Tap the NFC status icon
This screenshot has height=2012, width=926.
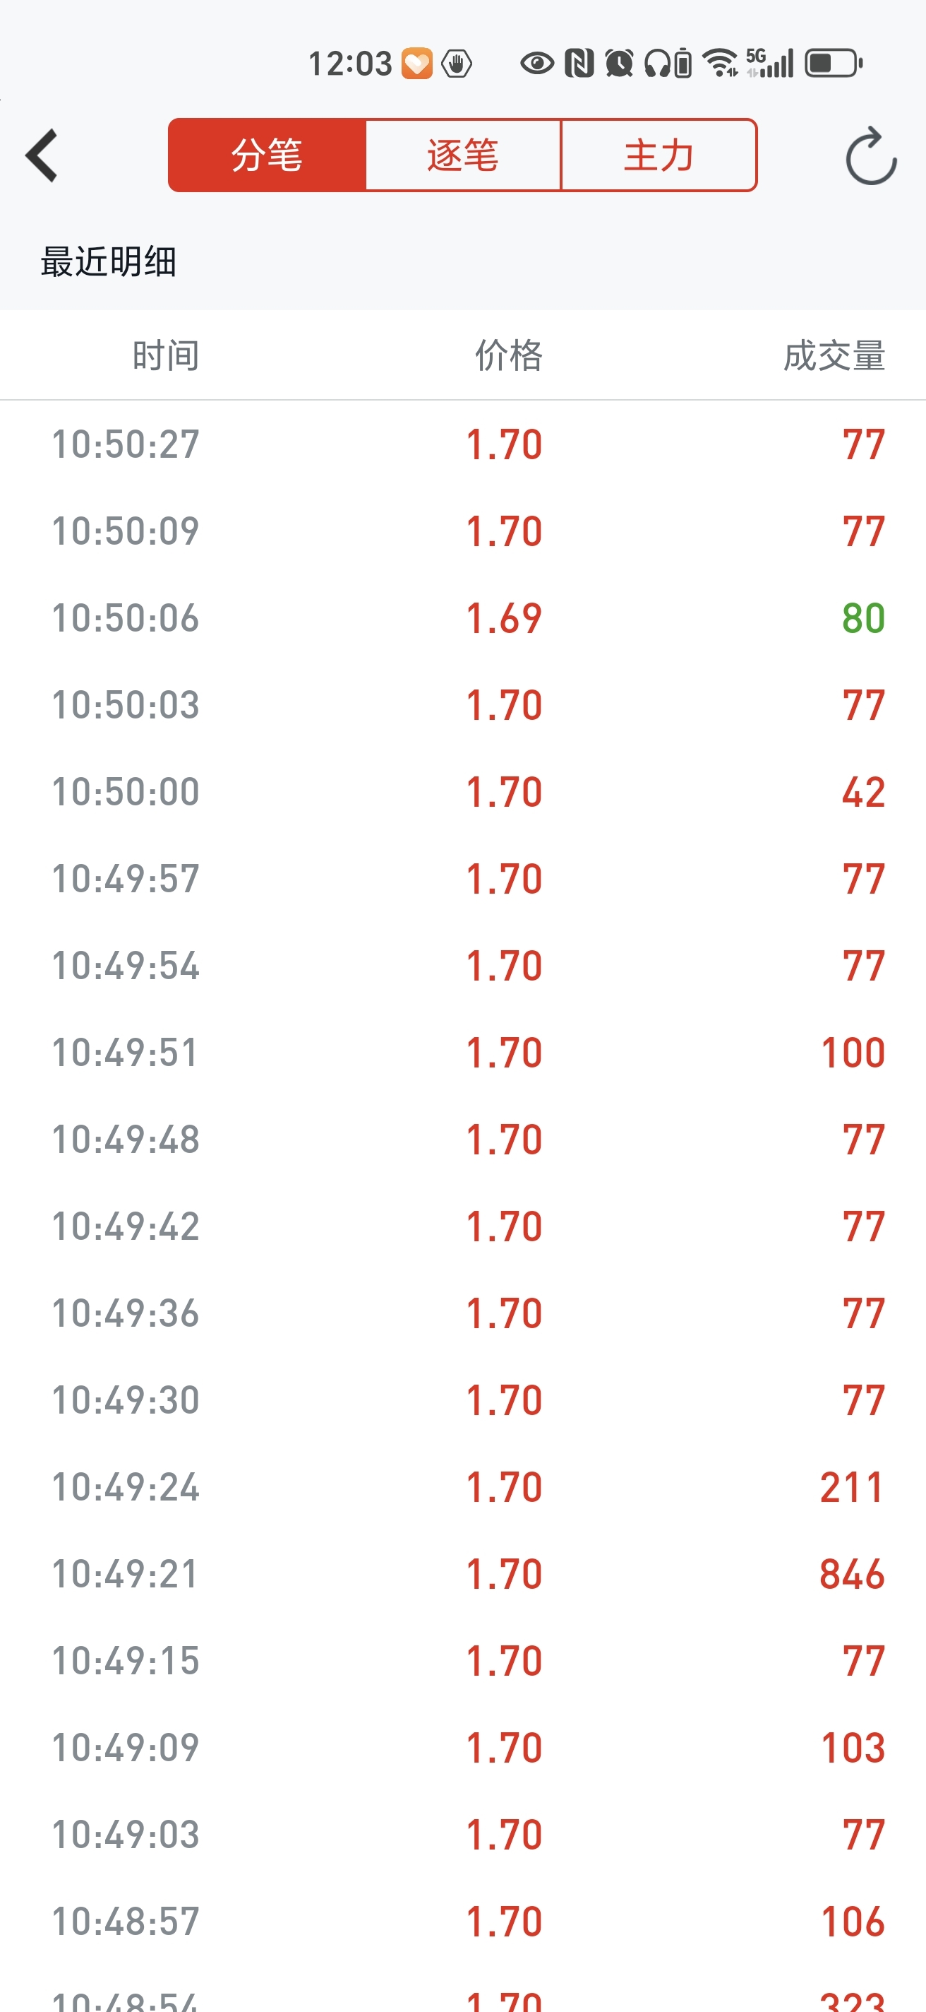tap(579, 64)
